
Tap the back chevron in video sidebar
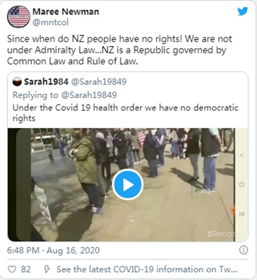pyautogui.click(x=242, y=155)
